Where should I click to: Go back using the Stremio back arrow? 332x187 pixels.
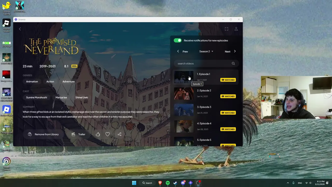click(x=20, y=29)
